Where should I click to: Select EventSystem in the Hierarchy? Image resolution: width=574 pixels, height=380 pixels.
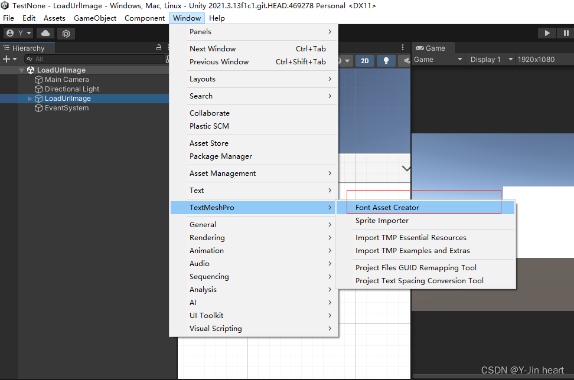coord(67,108)
